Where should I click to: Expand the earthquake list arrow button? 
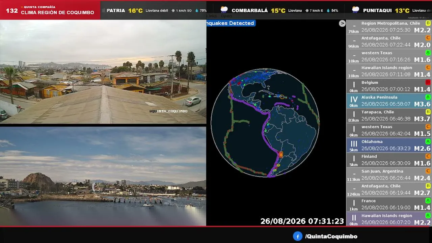(x=342, y=23)
